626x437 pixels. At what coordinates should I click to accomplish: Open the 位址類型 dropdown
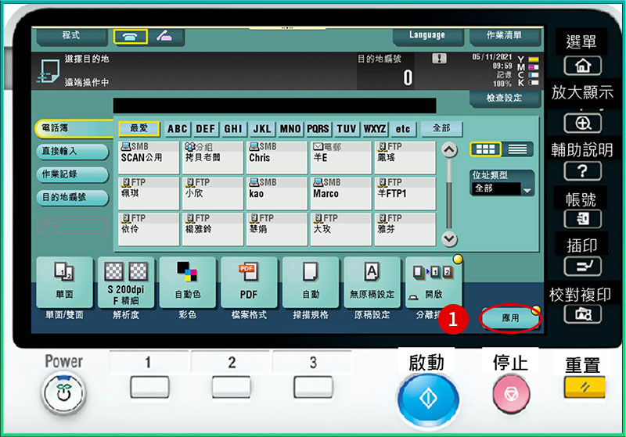click(502, 188)
